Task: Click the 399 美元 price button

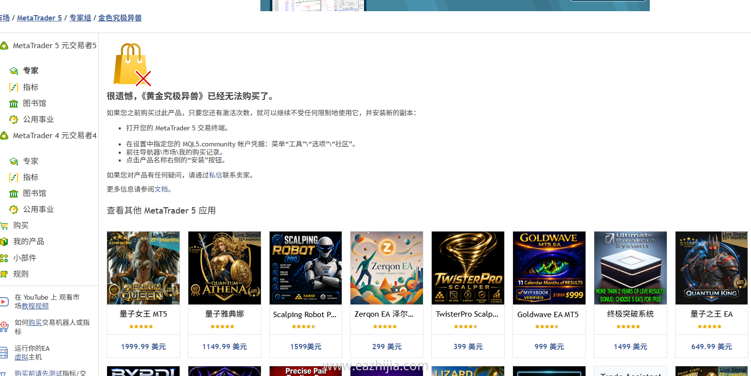Action: coord(468,347)
